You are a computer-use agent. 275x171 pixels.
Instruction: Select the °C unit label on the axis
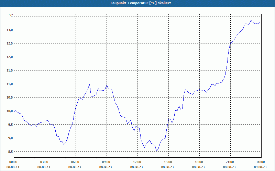click(x=11, y=15)
